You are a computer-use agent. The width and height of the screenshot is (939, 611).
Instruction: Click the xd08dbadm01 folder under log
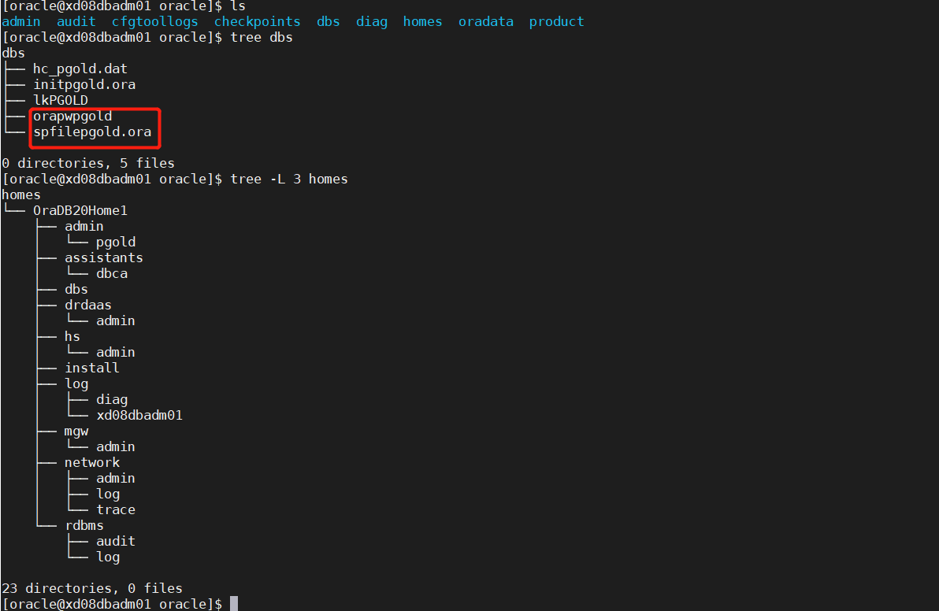click(x=139, y=415)
